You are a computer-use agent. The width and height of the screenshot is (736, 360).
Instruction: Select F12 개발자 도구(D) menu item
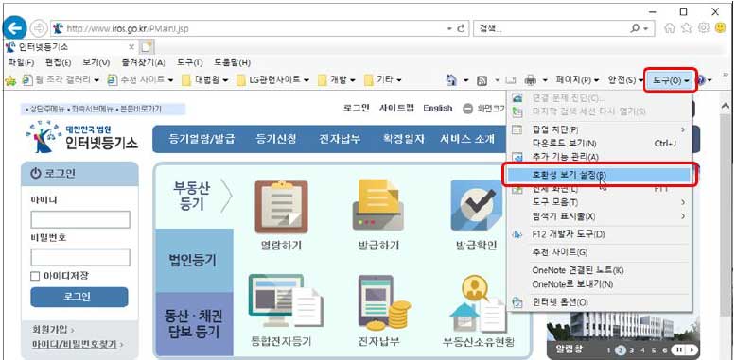[x=600, y=234]
